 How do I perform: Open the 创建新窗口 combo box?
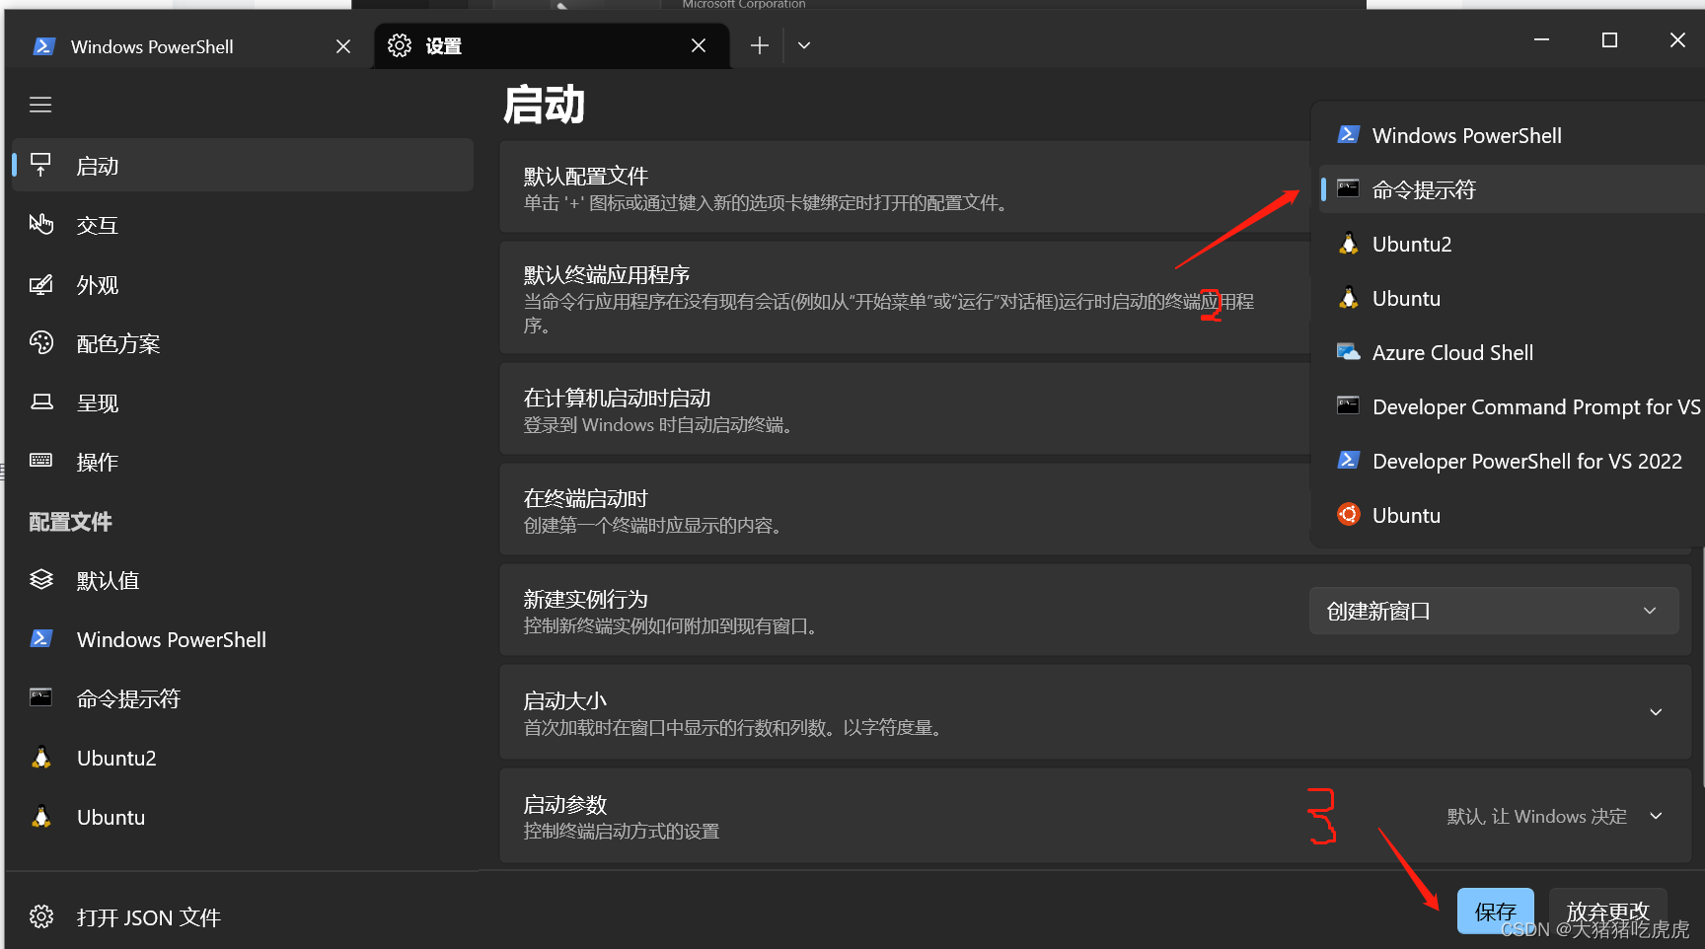click(x=1494, y=611)
